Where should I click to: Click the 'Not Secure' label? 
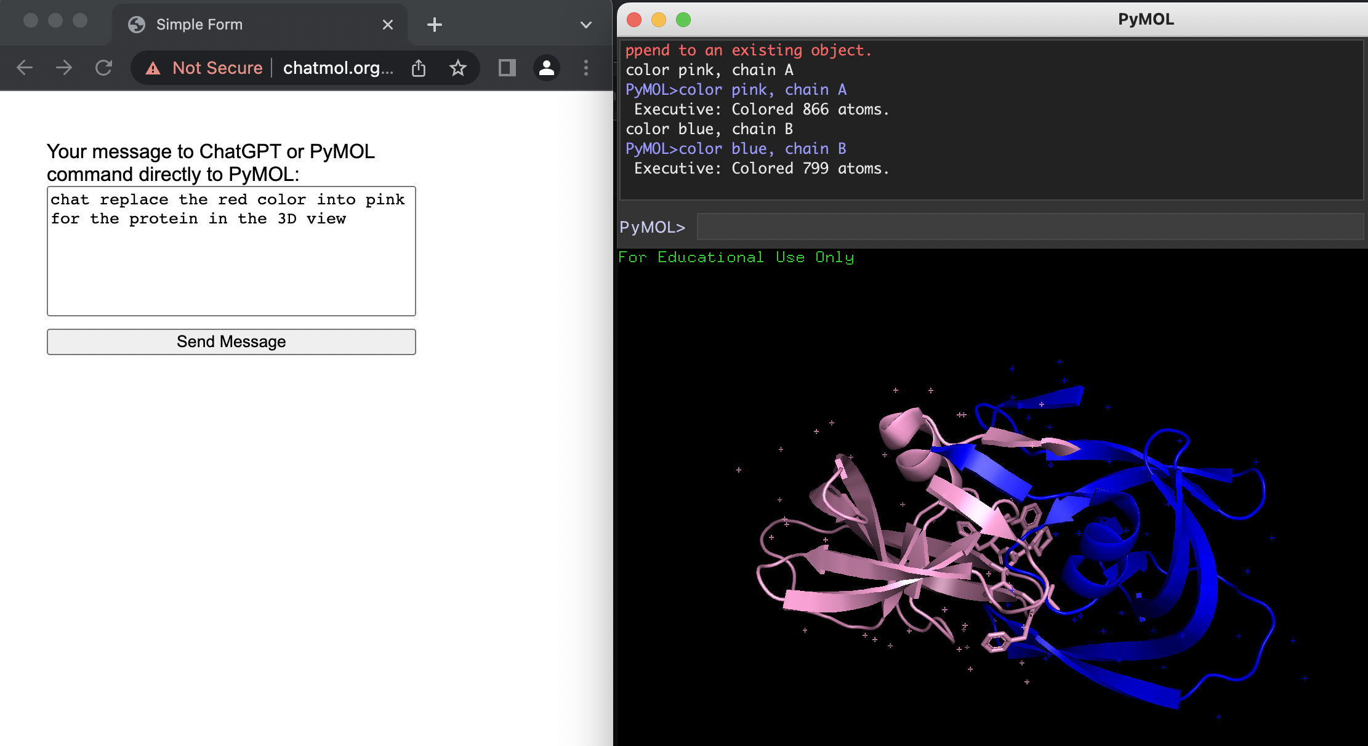(217, 68)
